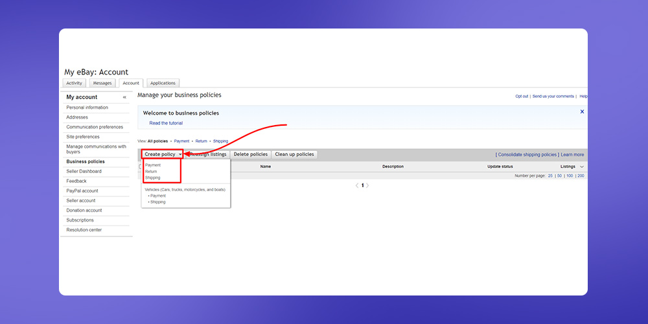Close the Welcome to business policies banner

click(x=582, y=111)
